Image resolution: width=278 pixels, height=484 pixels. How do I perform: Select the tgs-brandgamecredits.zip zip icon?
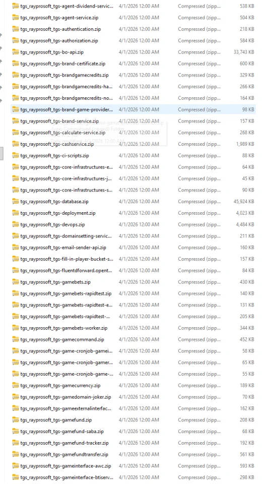[16, 75]
